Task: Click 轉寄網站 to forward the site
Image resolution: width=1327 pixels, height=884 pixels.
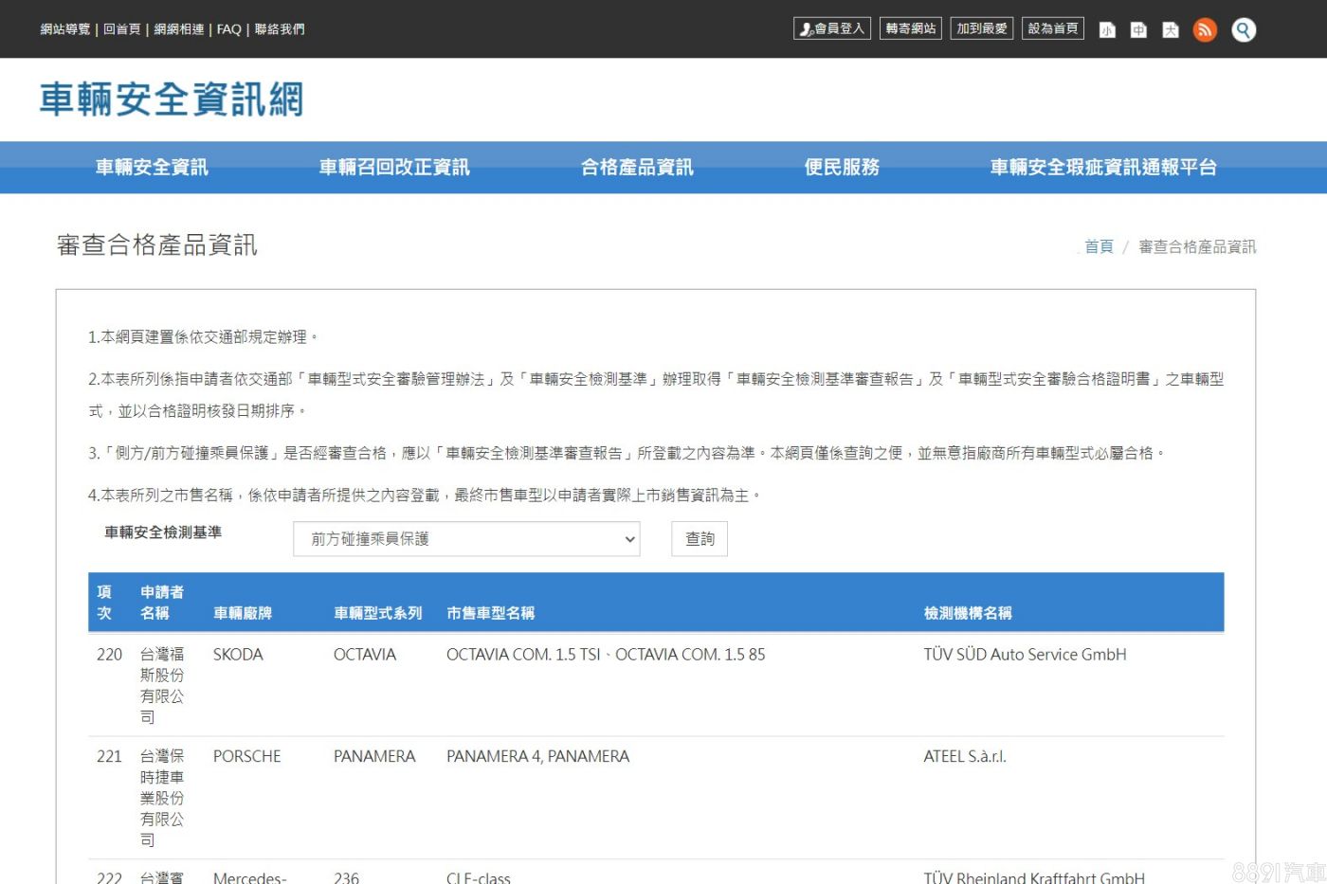Action: (910, 28)
